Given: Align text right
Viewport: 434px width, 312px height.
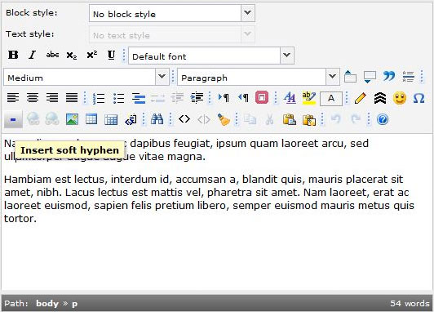Looking at the screenshot, I should click(x=52, y=98).
